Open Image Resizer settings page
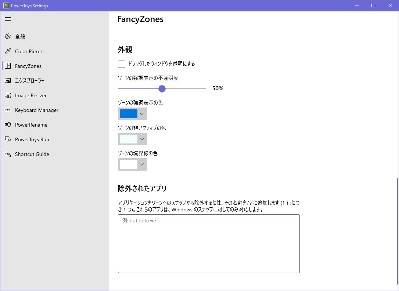Viewport: 399px width, 291px height. click(54, 95)
